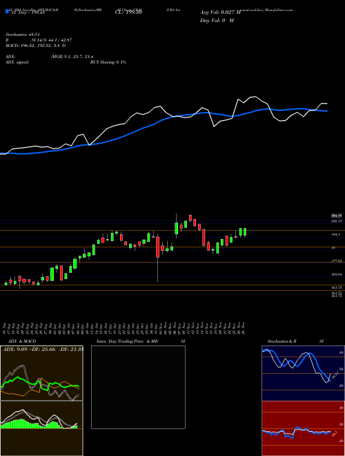345x456 pixels.
Task: Click the ADX signal: label
Action: tap(17, 62)
